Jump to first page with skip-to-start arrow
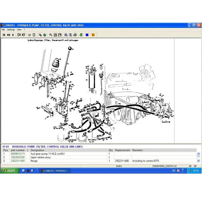Screen dimensions: 202x202 click(4, 35)
